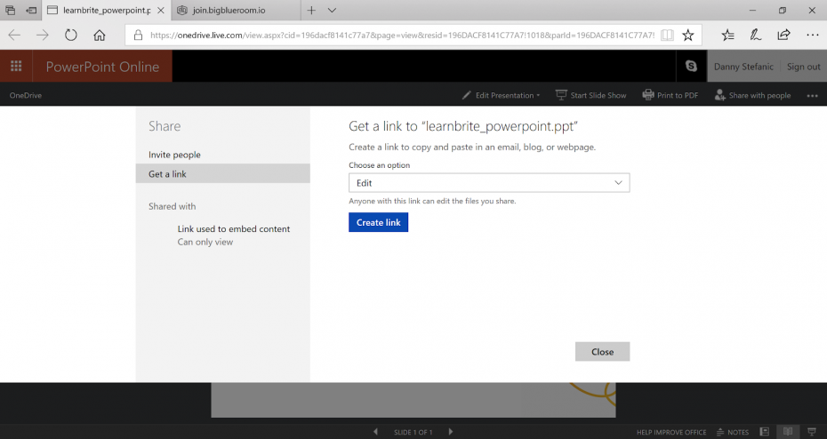
Task: Open tabs you've set aside icon
Action: click(x=10, y=10)
